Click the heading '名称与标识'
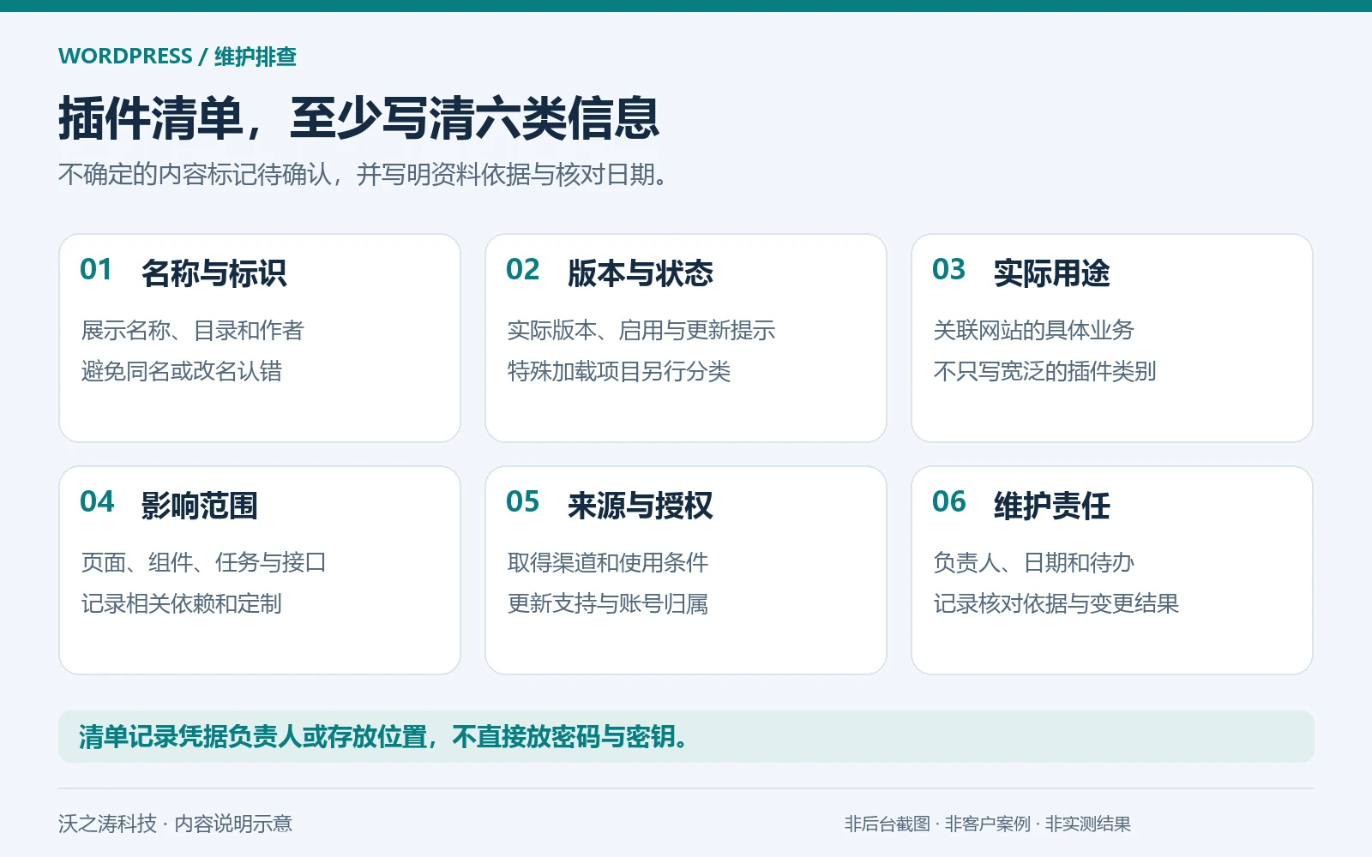1372x857 pixels. click(214, 273)
